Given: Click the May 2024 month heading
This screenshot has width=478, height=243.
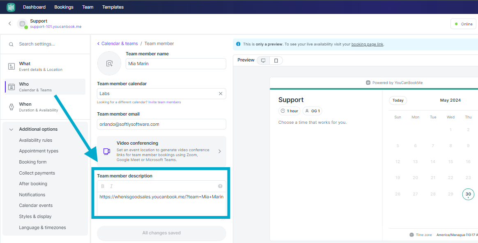Looking at the screenshot, I should tap(450, 100).
